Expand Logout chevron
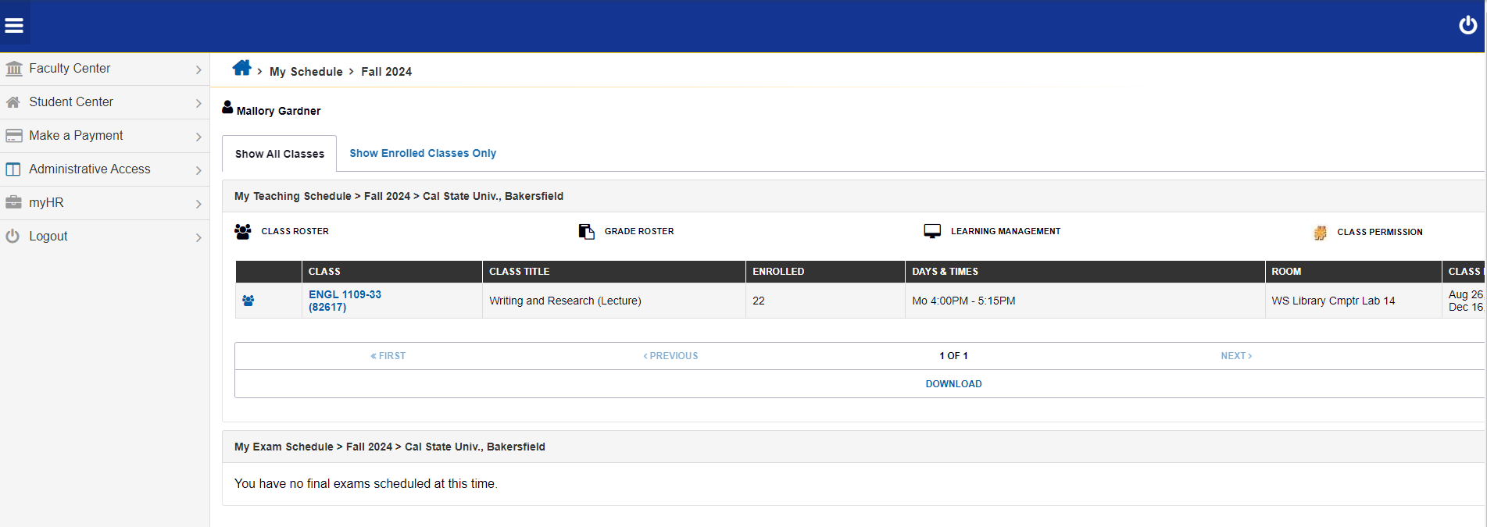Image resolution: width=1487 pixels, height=527 pixels. point(198,237)
